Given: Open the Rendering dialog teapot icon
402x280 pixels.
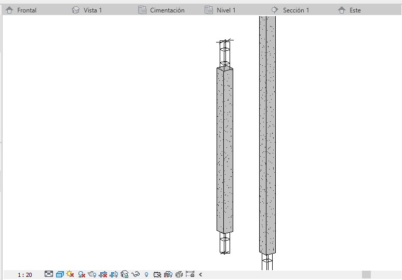Looking at the screenshot, I should [x=92, y=274].
